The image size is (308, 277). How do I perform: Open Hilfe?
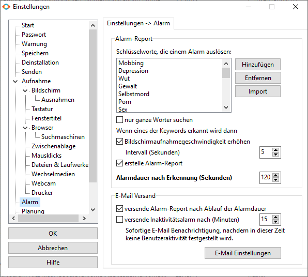pos(53,262)
